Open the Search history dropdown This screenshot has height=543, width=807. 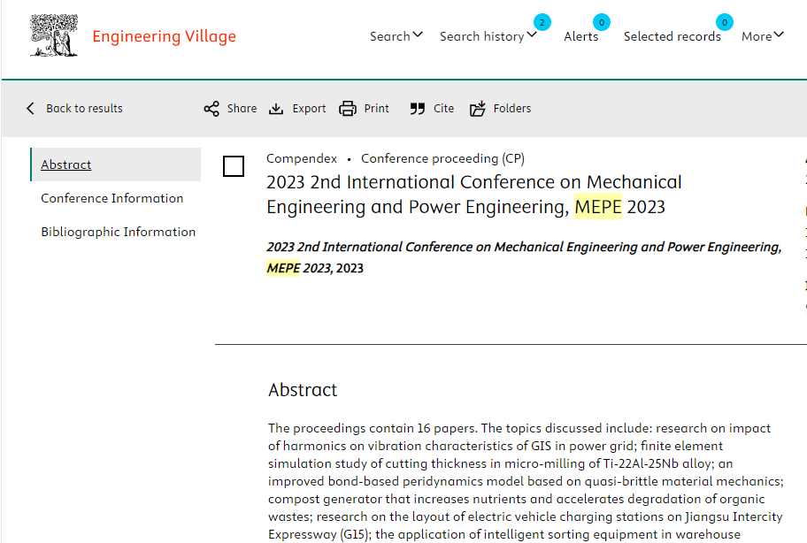[488, 36]
